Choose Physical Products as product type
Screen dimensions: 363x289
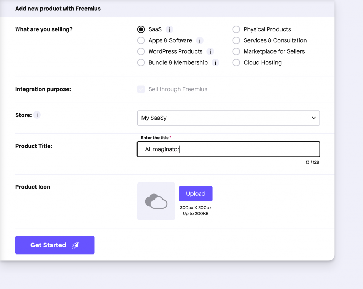[236, 29]
